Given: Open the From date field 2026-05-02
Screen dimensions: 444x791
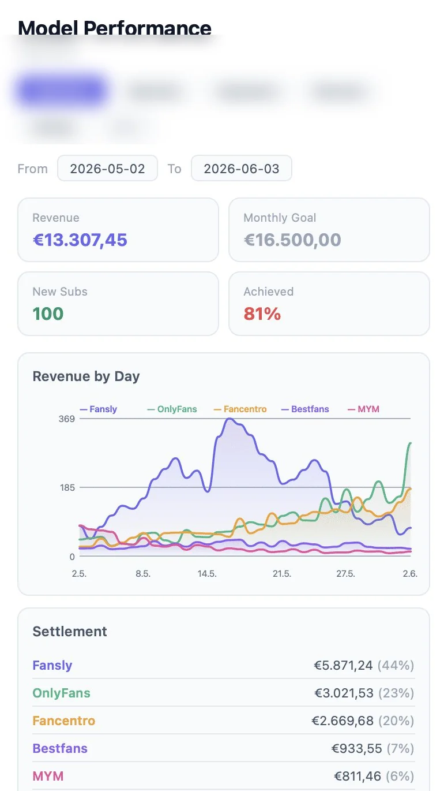Looking at the screenshot, I should coord(107,169).
